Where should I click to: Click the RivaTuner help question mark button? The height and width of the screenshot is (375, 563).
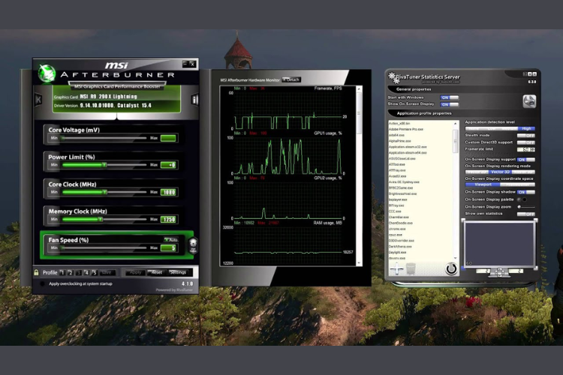click(525, 74)
